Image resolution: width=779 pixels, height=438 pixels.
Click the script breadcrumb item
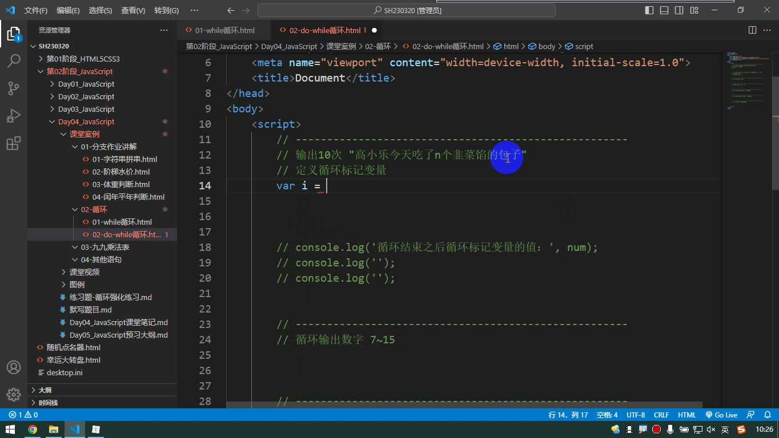click(x=579, y=46)
